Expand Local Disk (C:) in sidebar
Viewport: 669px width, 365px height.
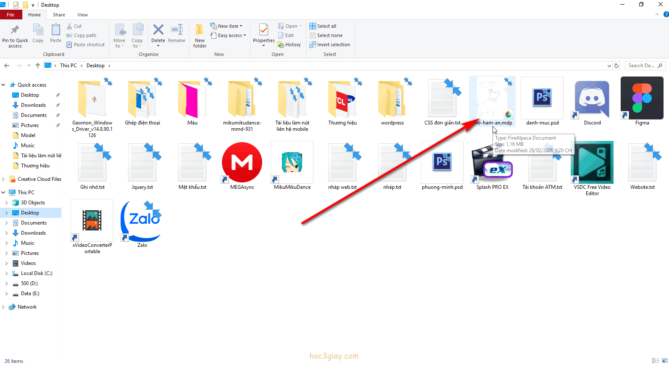[x=6, y=273]
